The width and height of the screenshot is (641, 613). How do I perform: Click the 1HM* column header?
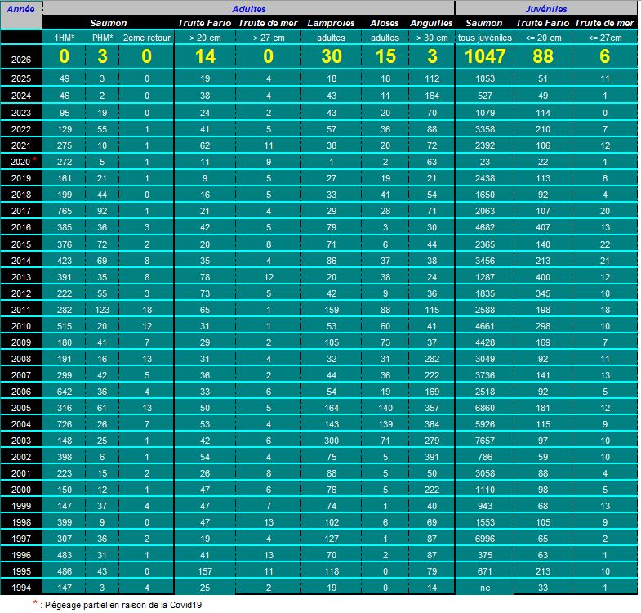[65, 38]
